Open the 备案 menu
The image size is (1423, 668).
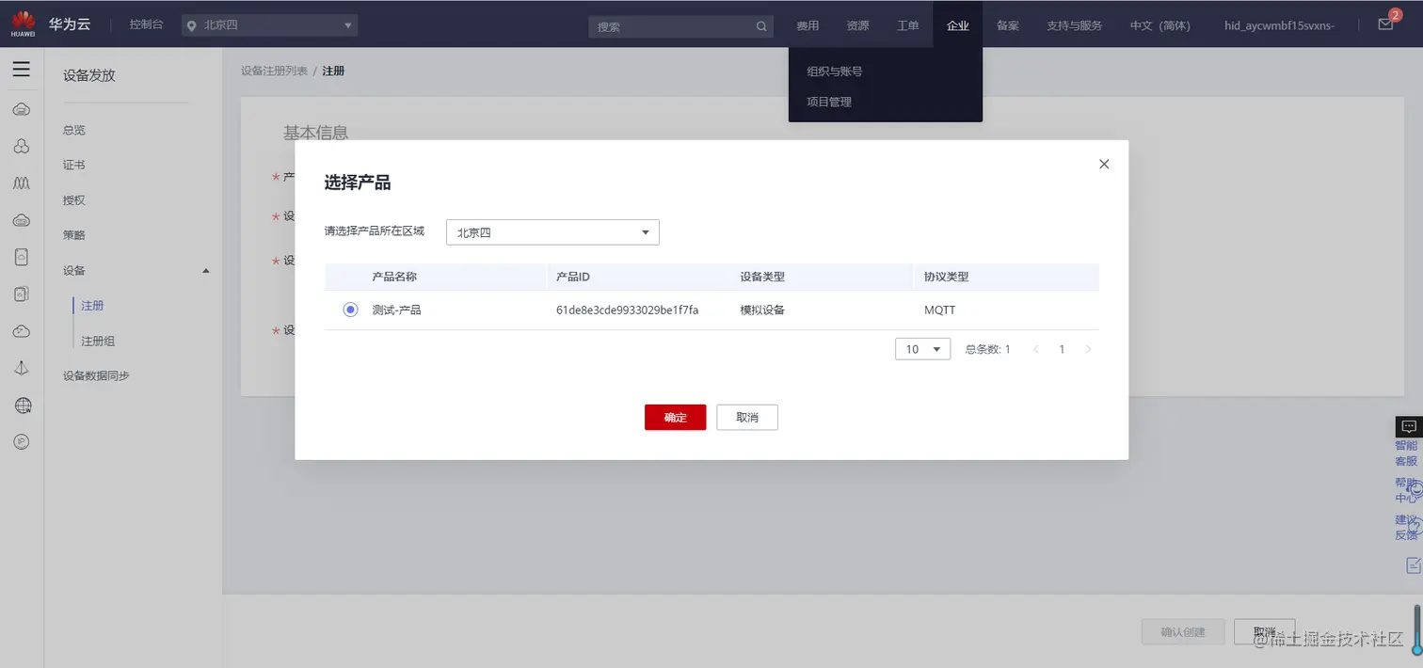1007,25
